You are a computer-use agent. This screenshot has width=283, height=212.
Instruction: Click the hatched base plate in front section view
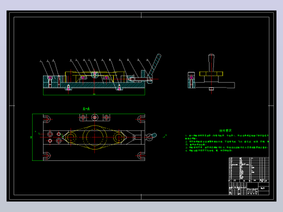[x=94, y=85]
